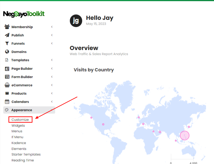The width and height of the screenshot is (214, 164).
Task: Click the Calendars calendar icon
Action: click(x=7, y=101)
